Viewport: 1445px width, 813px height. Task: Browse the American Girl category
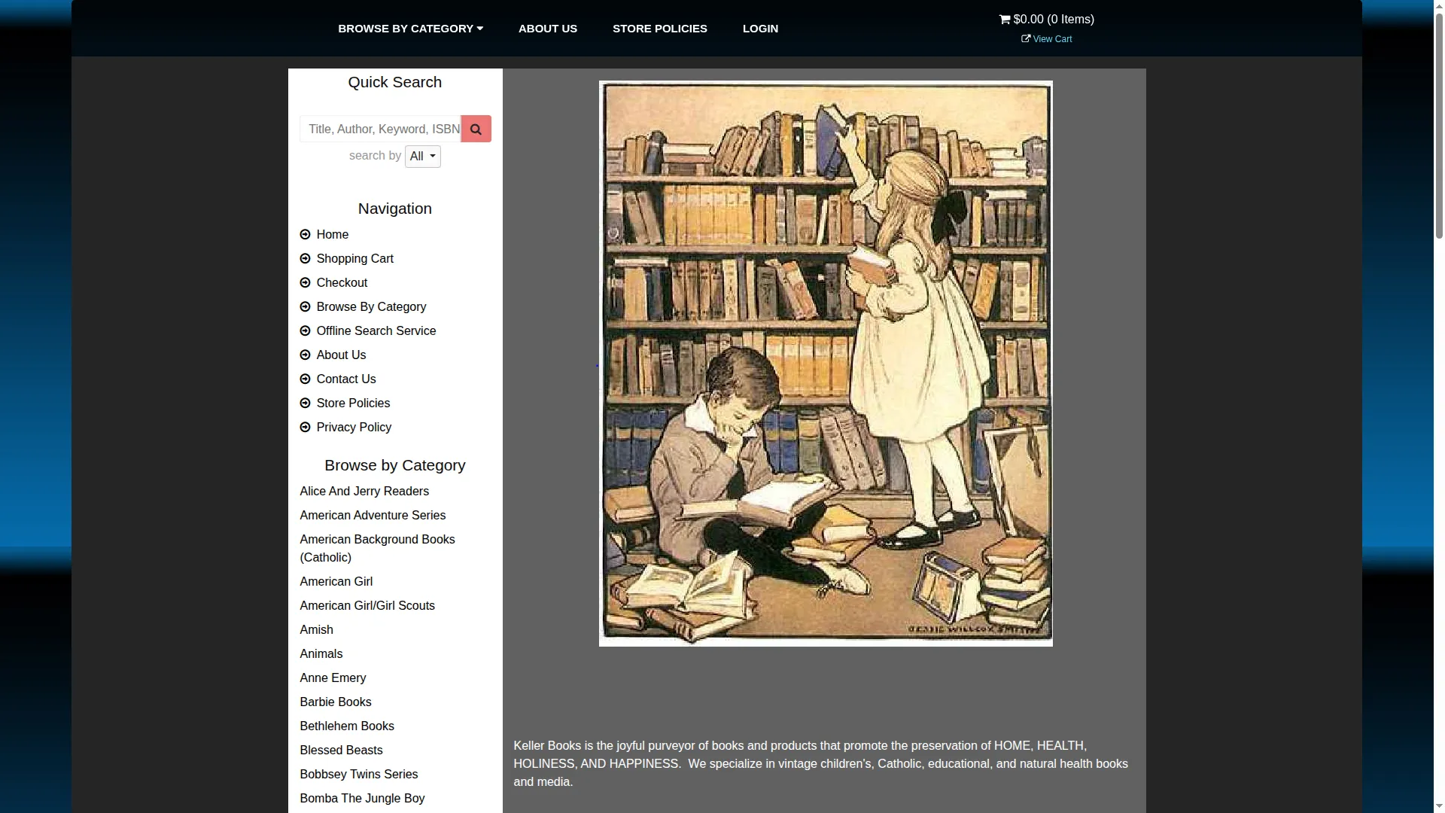[336, 582]
